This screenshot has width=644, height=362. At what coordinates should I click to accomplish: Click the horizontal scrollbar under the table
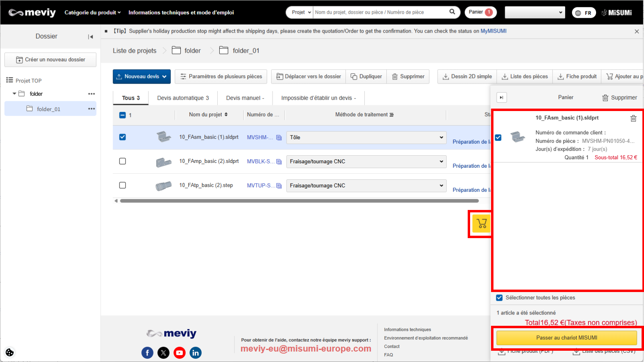coord(299,201)
